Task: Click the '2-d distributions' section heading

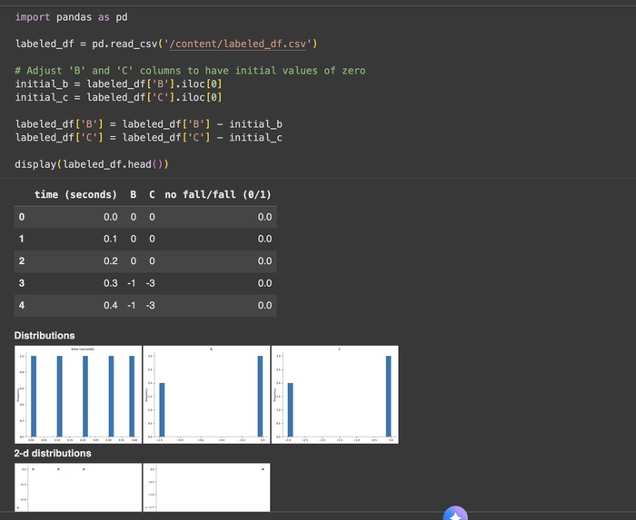Action: pos(53,453)
